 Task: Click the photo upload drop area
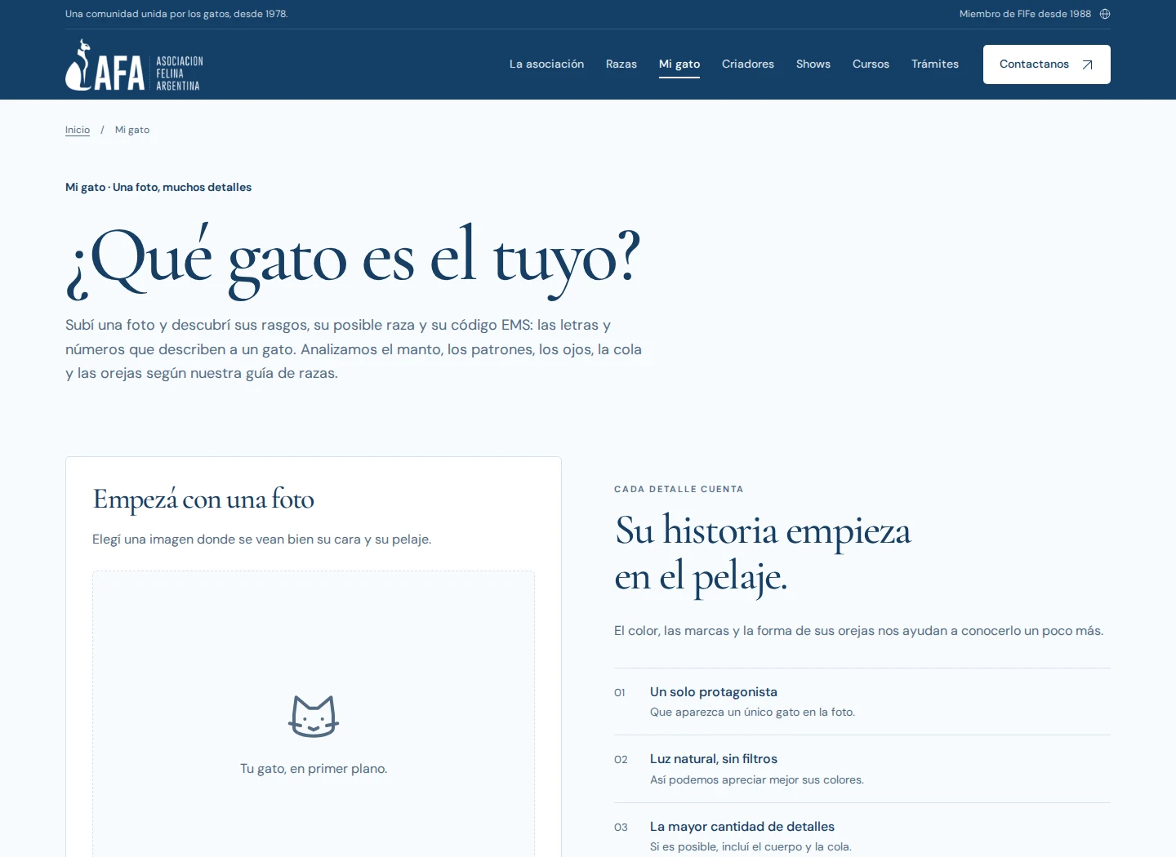click(x=314, y=714)
